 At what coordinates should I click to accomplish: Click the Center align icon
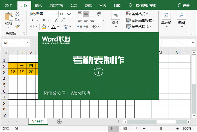[86, 20]
